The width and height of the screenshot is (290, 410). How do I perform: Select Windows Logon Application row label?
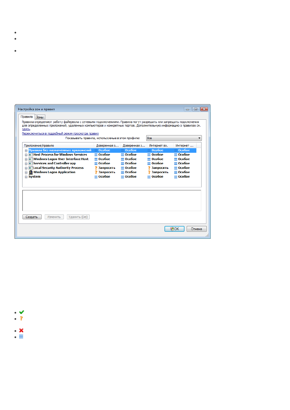click(x=54, y=172)
